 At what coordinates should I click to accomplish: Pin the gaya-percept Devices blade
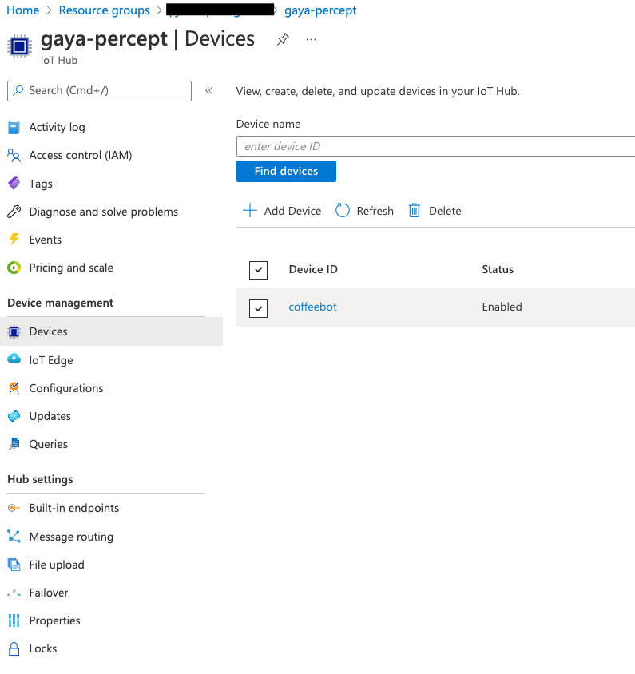point(283,40)
